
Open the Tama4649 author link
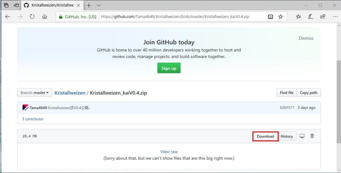pos(38,108)
